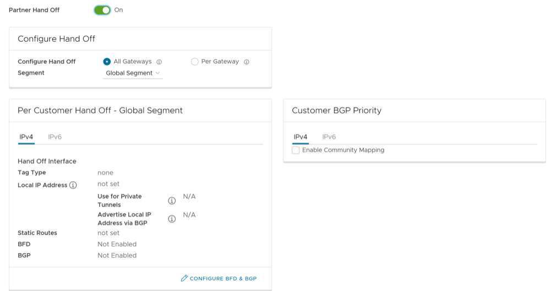
Task: Select IPv4 tab in Per Customer Hand Off
Action: tap(26, 137)
